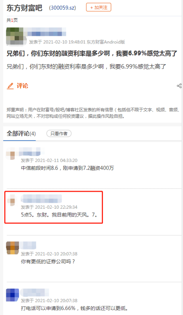Open the username of the 中信 commenter
Image resolution: width=183 pixels, height=315 pixels.
point(32,152)
